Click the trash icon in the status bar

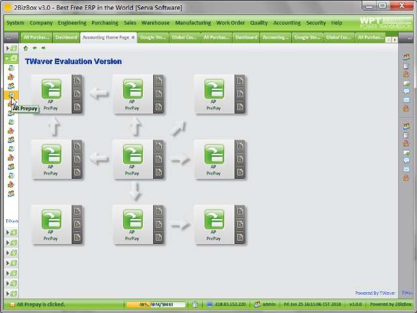(195, 305)
